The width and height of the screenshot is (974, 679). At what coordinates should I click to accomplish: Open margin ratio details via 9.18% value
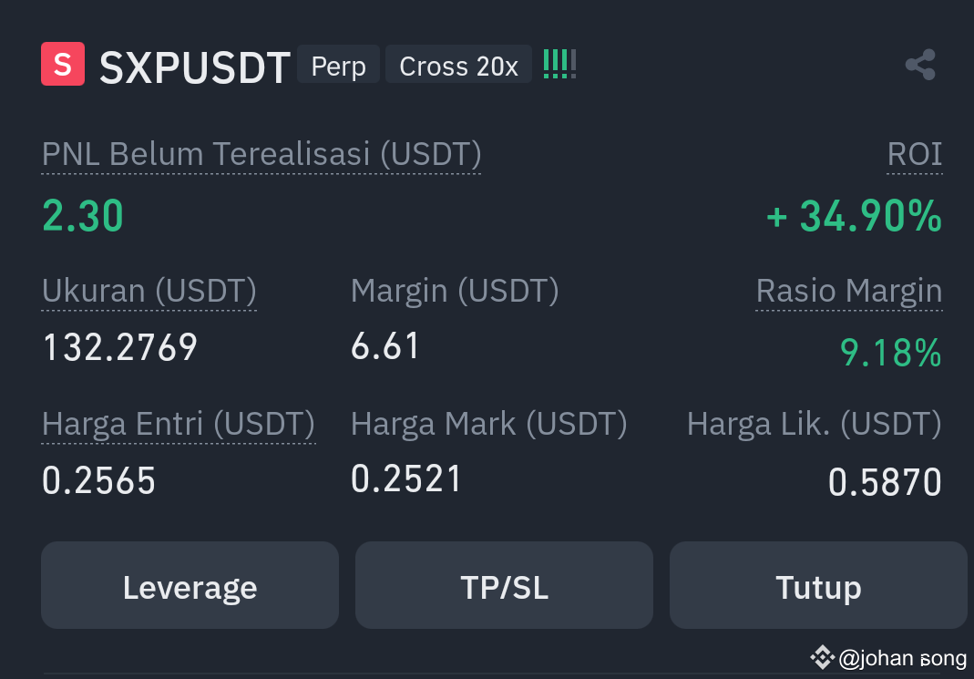890,353
